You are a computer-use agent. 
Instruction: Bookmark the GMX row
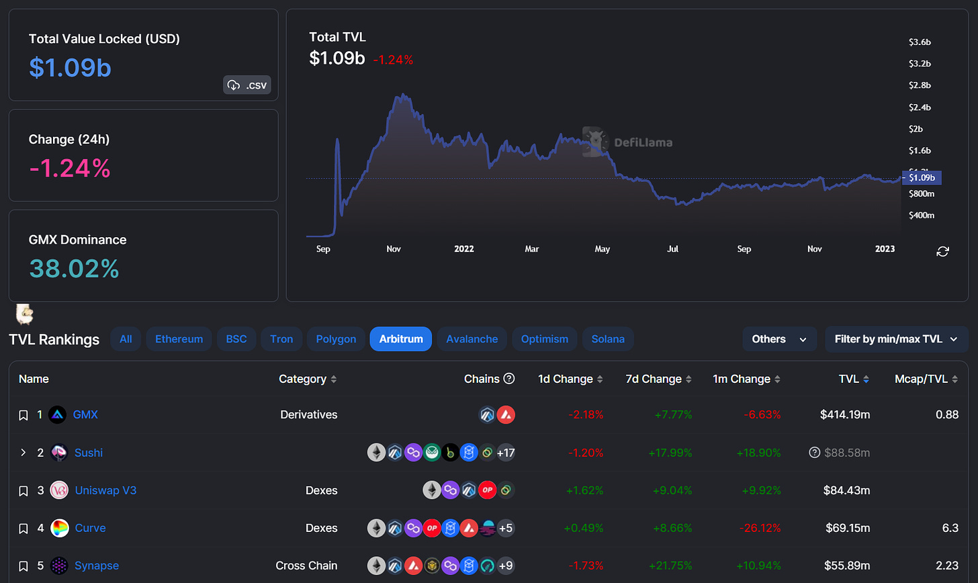tap(23, 415)
